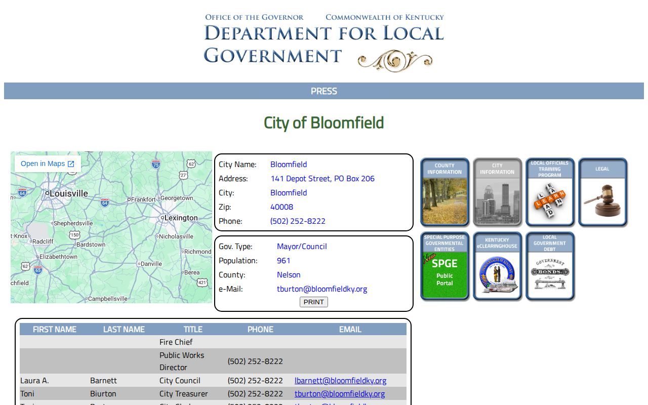Click Bardstown on the map

point(91,245)
